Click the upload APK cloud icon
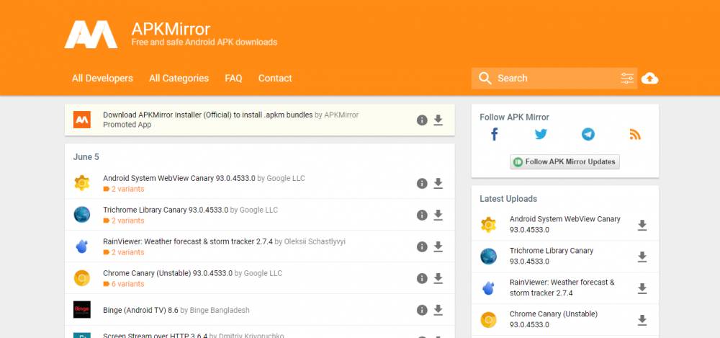720x338 pixels. [x=649, y=78]
